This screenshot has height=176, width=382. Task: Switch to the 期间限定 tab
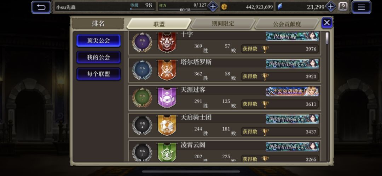(223, 24)
